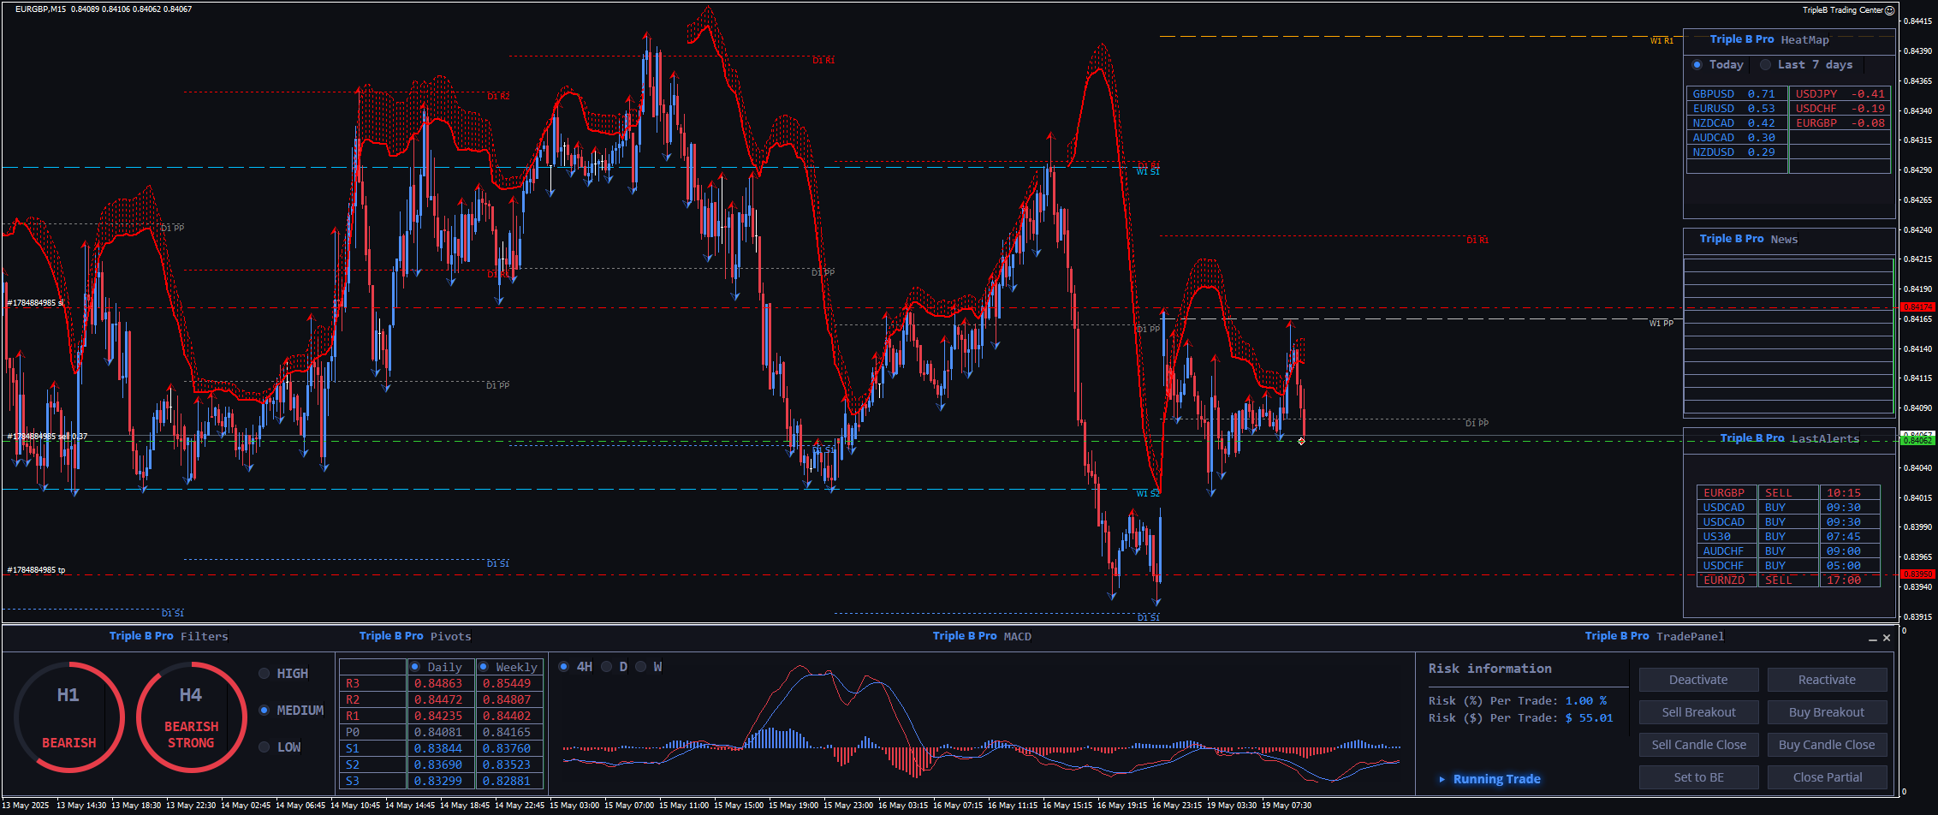Click the Sell Breakout button
This screenshot has height=815, width=1938.
click(1698, 712)
